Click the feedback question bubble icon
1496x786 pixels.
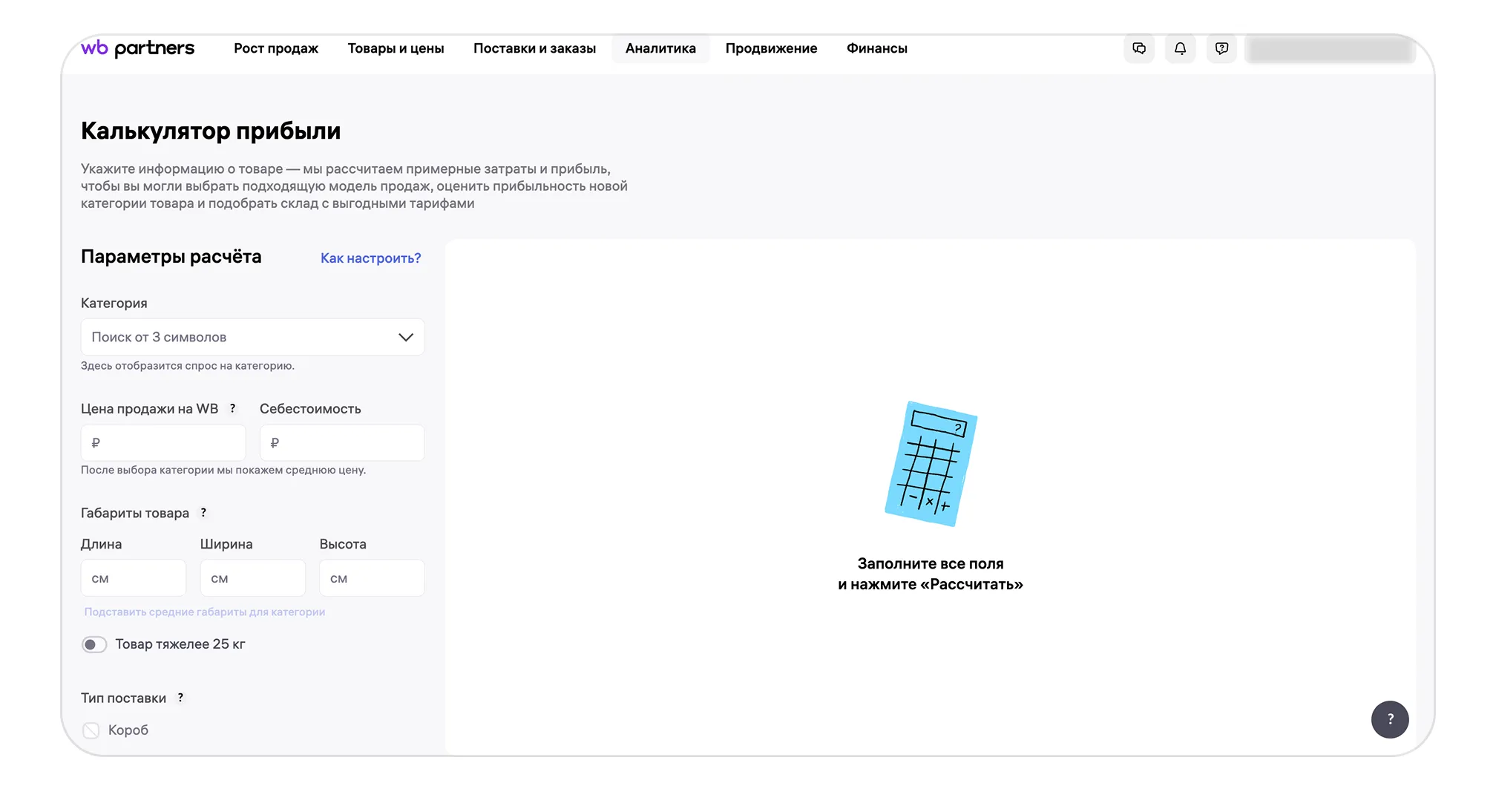coord(1221,49)
